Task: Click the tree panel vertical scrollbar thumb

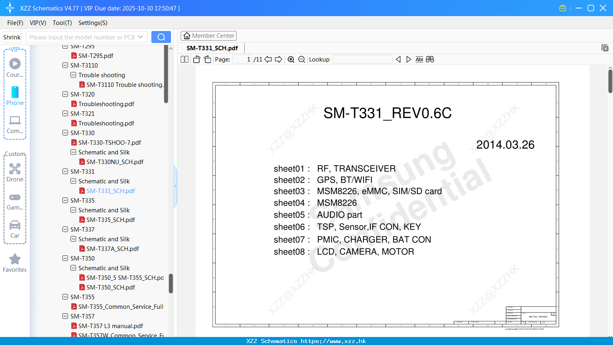Action: [171, 283]
